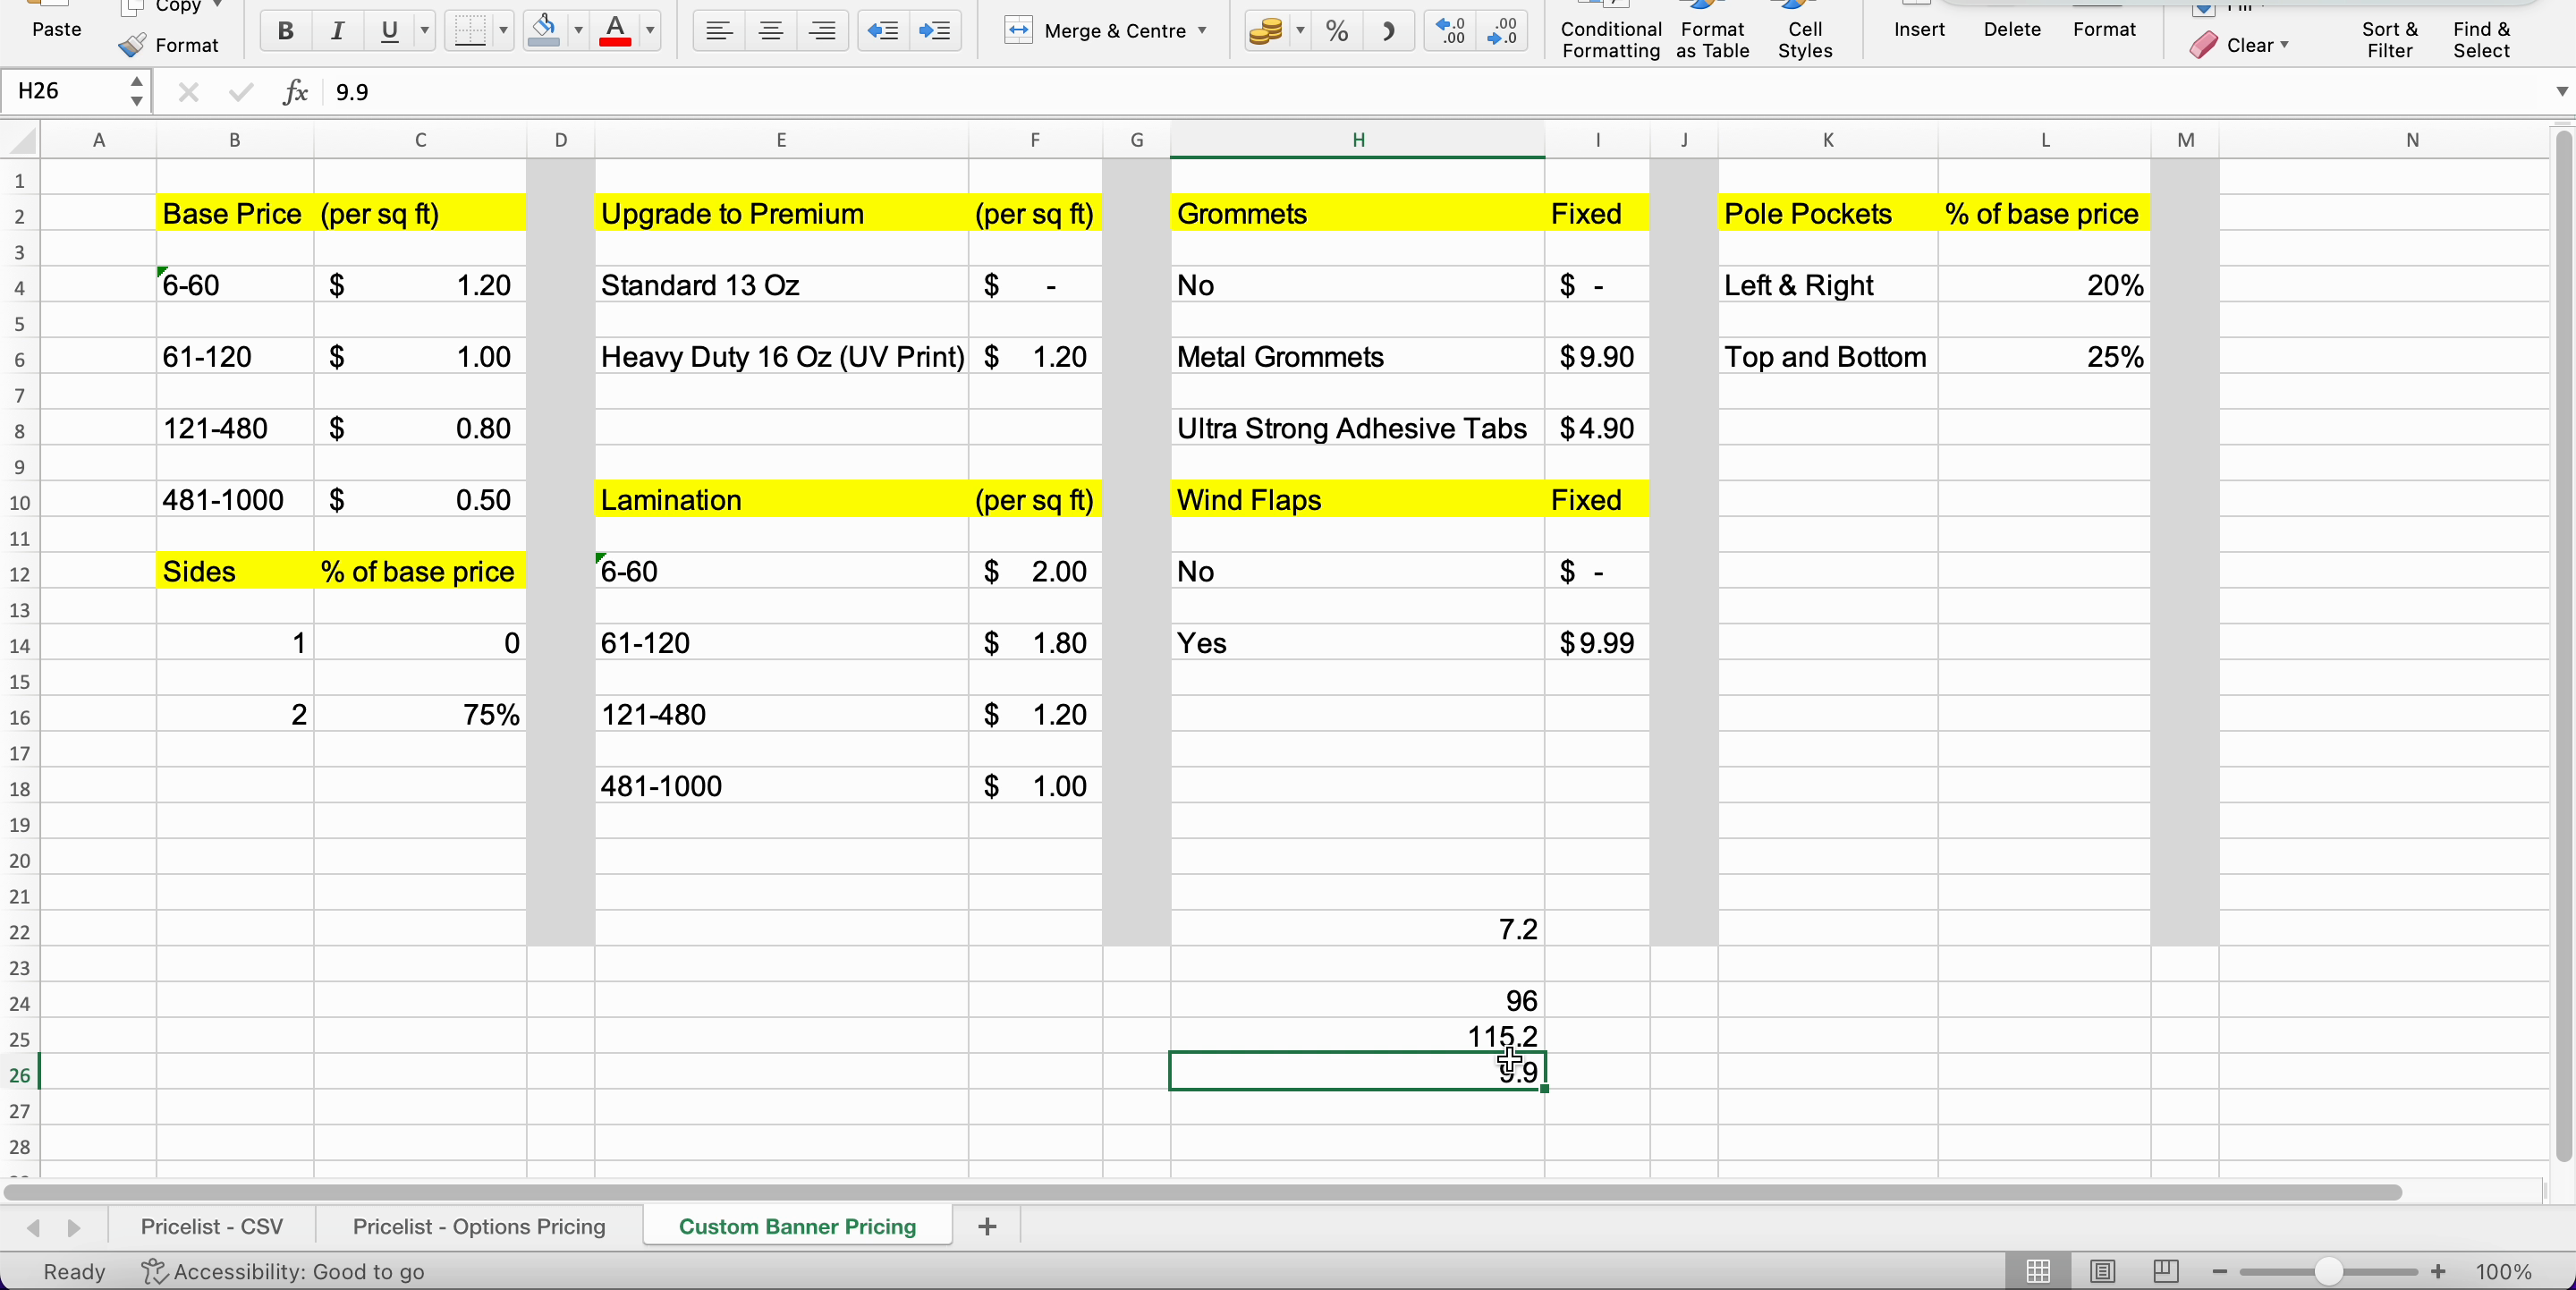Click the zoom slider handle

pos(2328,1271)
